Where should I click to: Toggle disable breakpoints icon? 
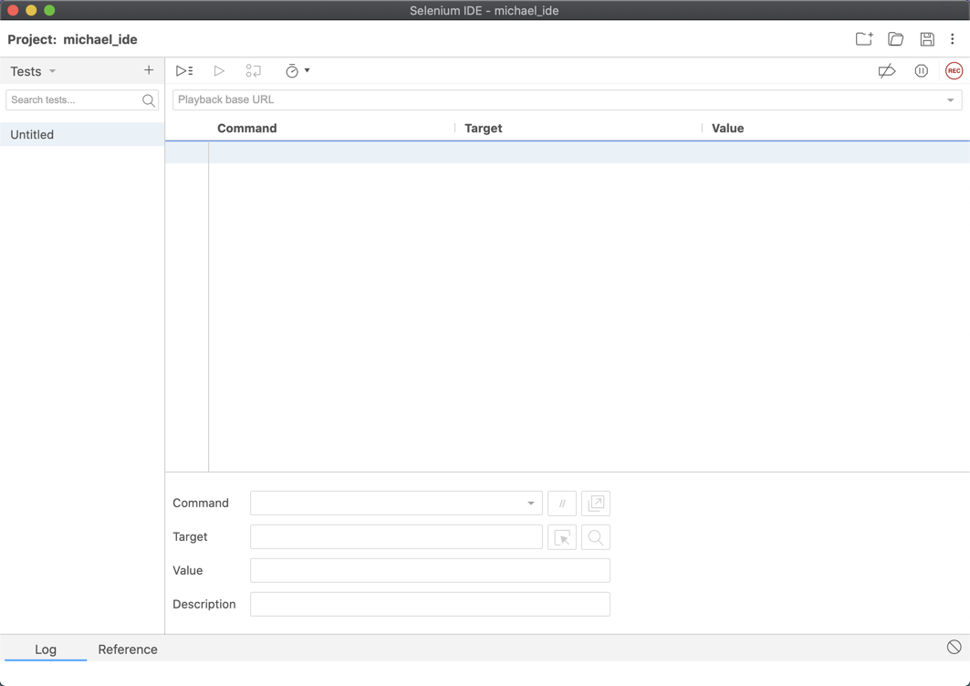[x=886, y=71]
